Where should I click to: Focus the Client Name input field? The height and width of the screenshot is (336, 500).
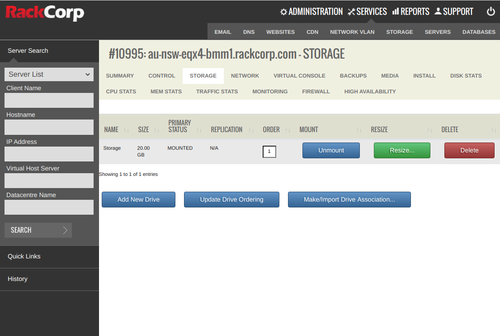pyautogui.click(x=49, y=100)
